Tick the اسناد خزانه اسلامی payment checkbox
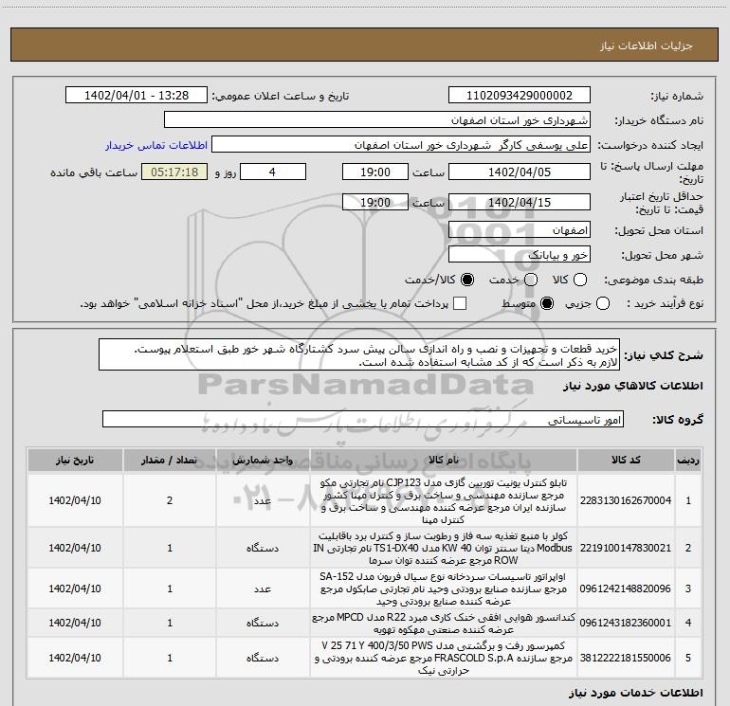 [460, 304]
